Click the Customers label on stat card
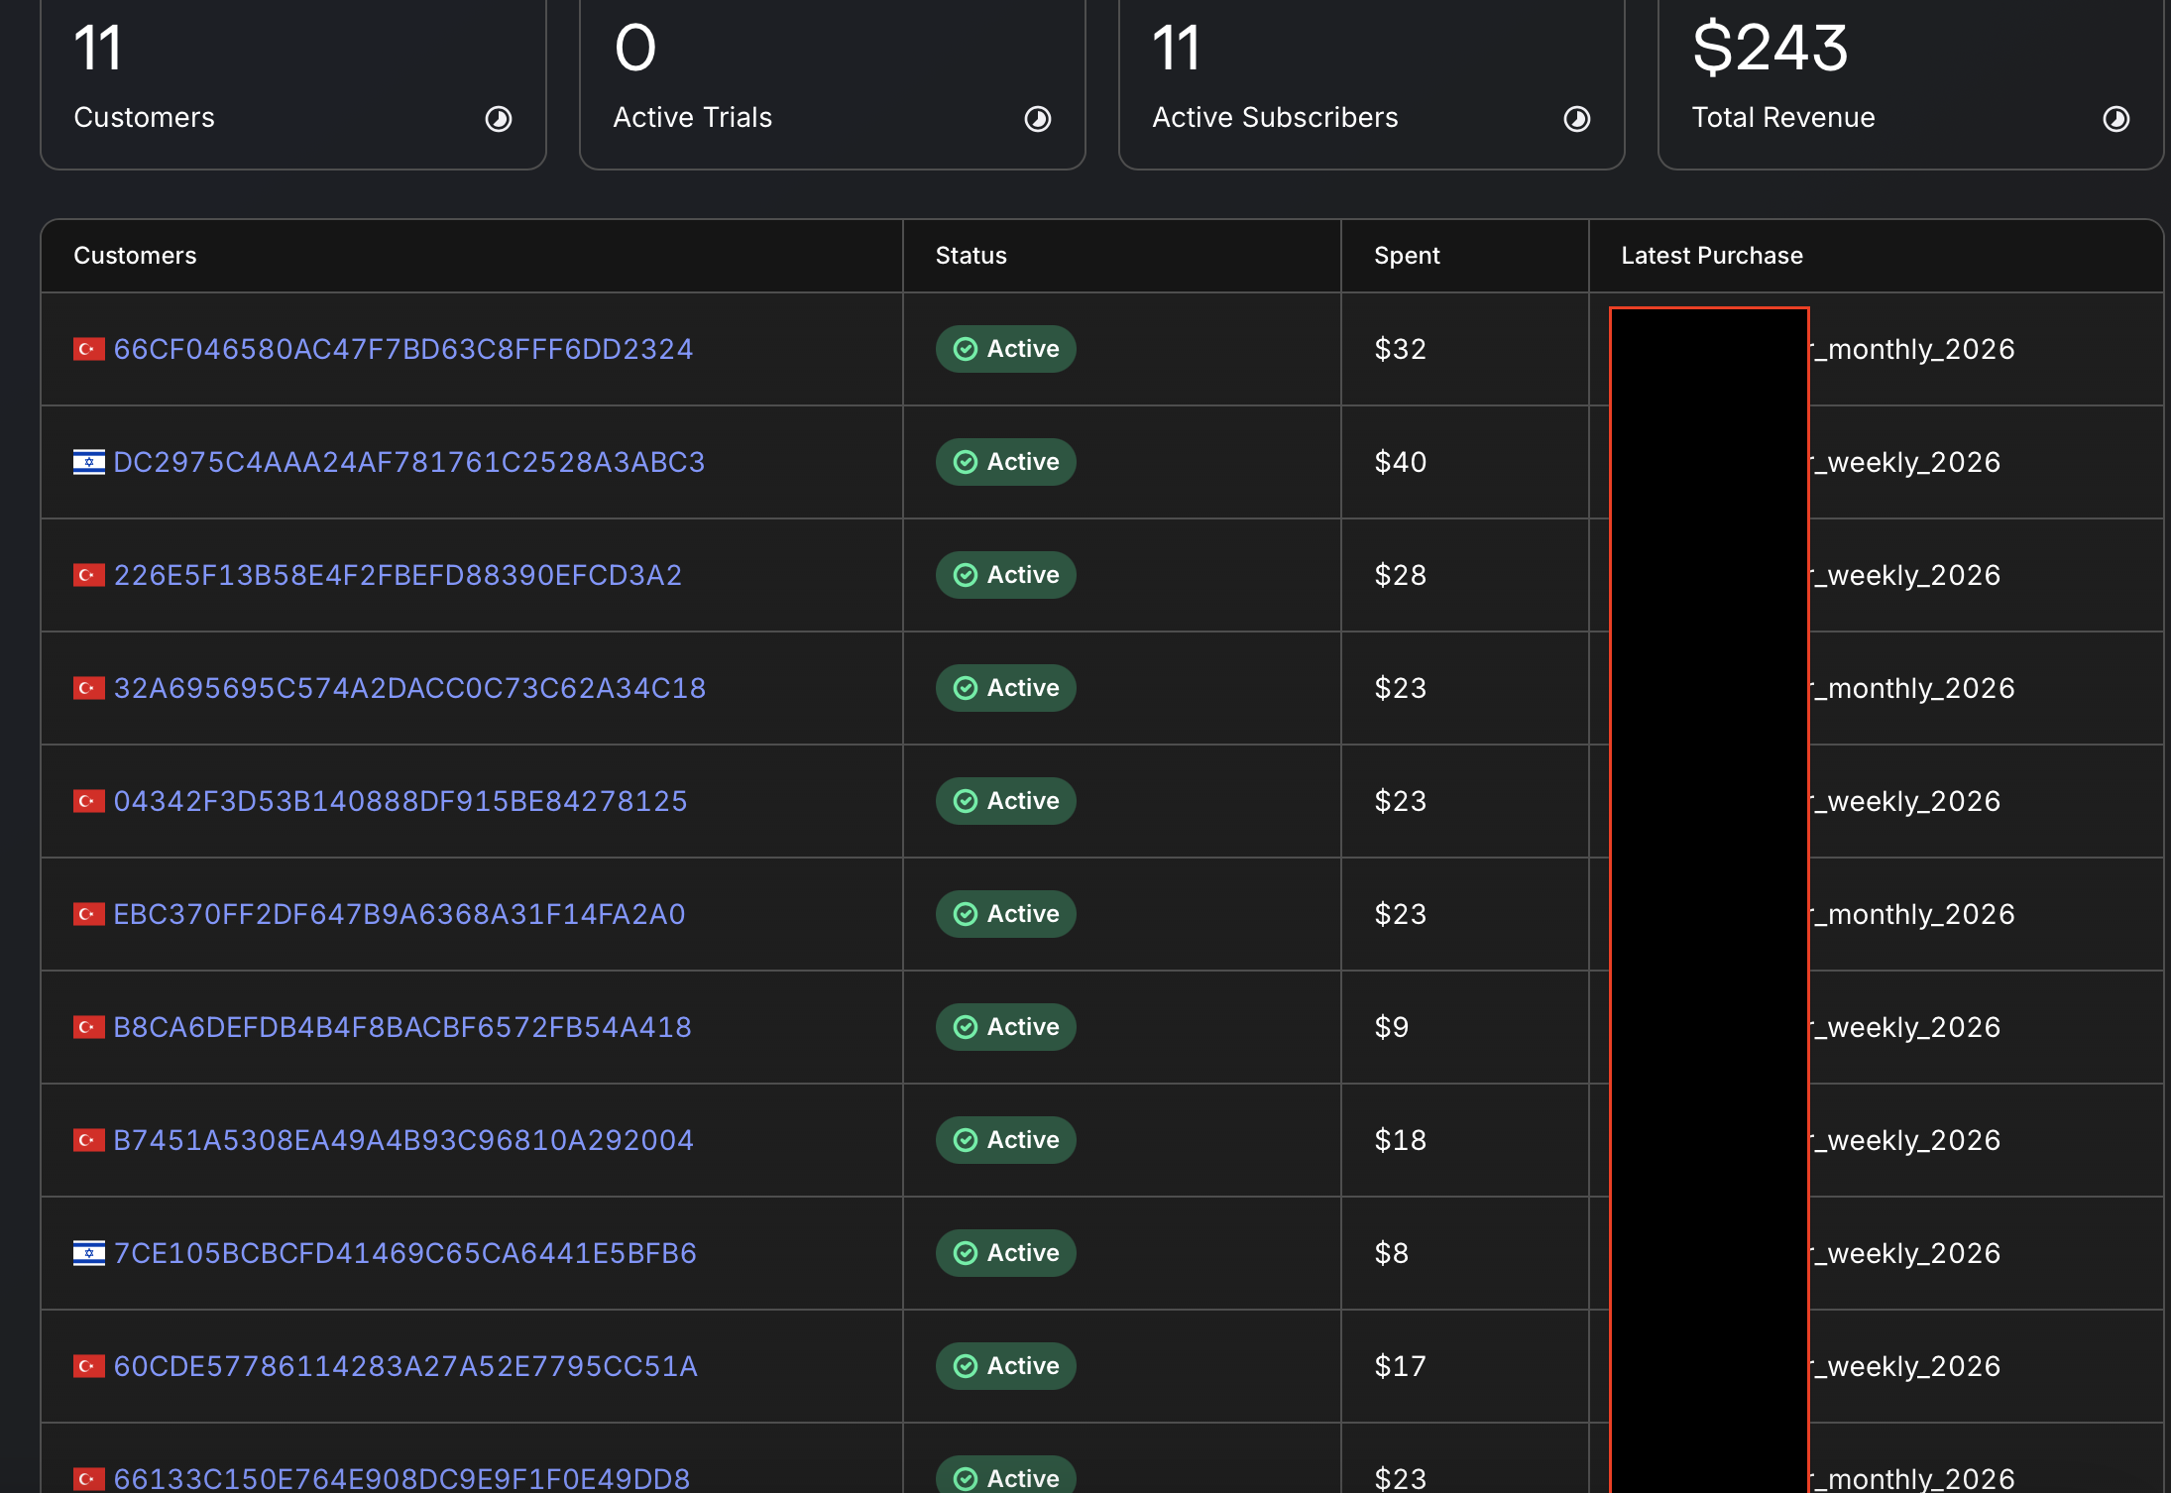The height and width of the screenshot is (1493, 2171). [144, 118]
